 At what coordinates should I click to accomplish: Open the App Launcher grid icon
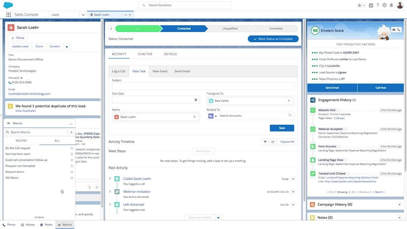click(x=9, y=15)
